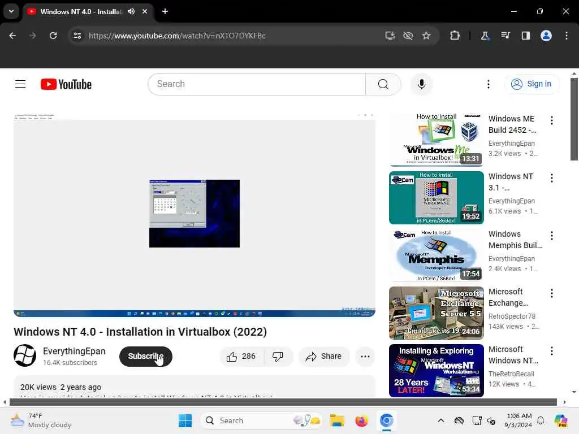This screenshot has height=434, width=579.
Task: Click the YouTube search magnifier button
Action: [x=383, y=84]
